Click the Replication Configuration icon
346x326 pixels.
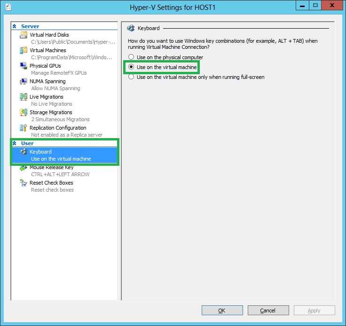[x=24, y=128]
